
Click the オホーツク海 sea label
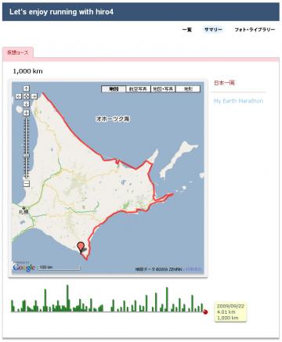pos(113,119)
